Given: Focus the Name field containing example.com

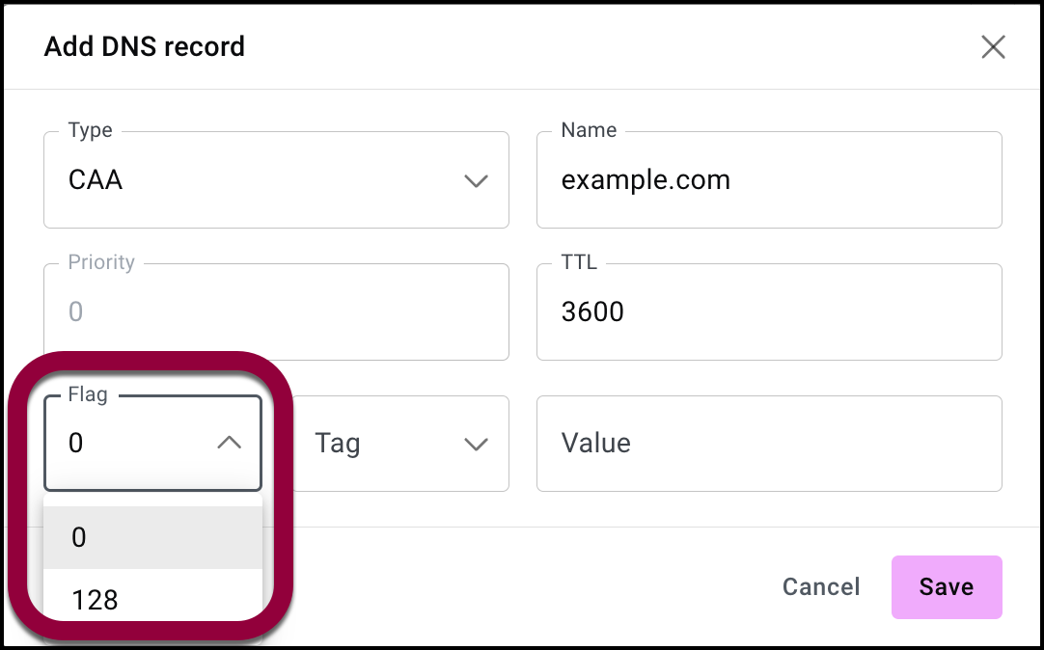Looking at the screenshot, I should click(x=768, y=180).
